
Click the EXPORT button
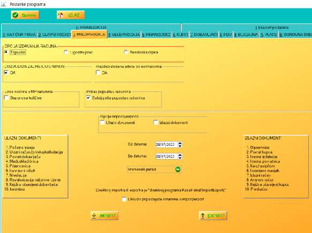click(x=213, y=215)
